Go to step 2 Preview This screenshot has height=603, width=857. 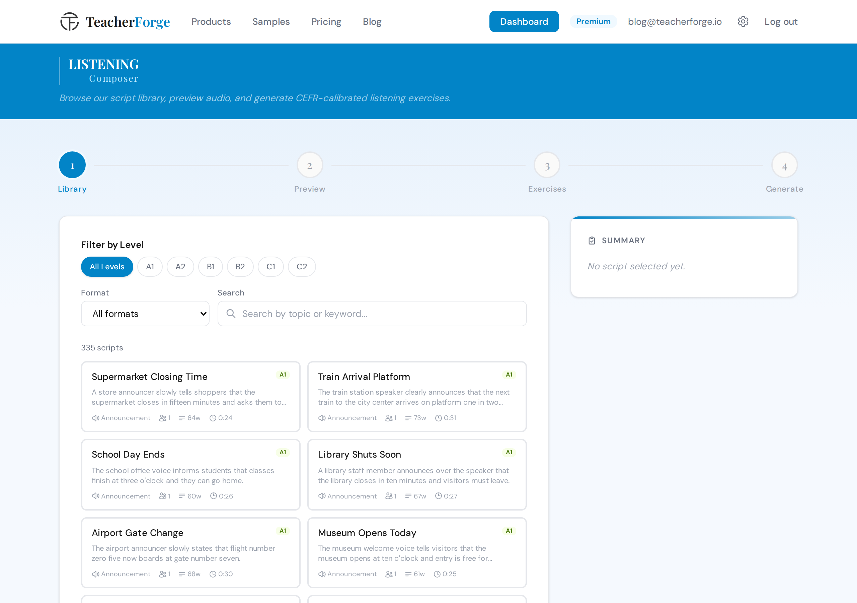[x=309, y=165]
